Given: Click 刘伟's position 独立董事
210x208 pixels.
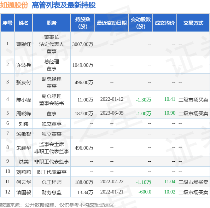Looking at the screenshot, I should 52,124.
